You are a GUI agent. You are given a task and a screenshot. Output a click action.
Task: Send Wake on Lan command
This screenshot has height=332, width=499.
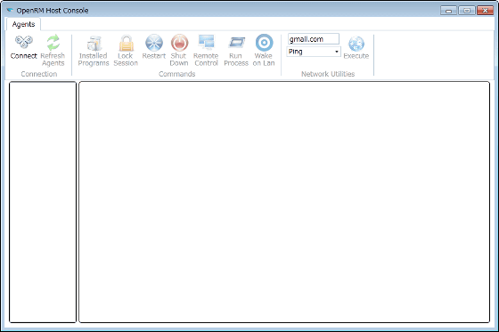click(x=264, y=50)
